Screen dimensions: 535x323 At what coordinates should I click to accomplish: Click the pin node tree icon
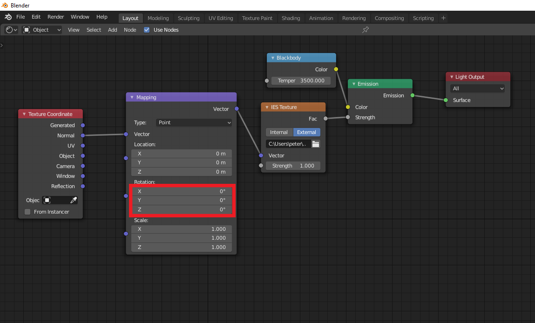(366, 30)
